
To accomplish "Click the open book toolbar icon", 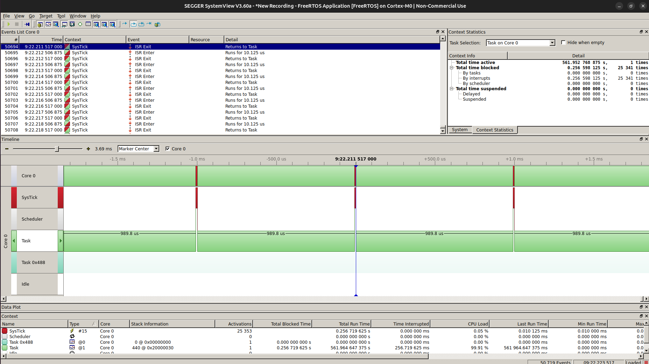I will [x=72, y=24].
